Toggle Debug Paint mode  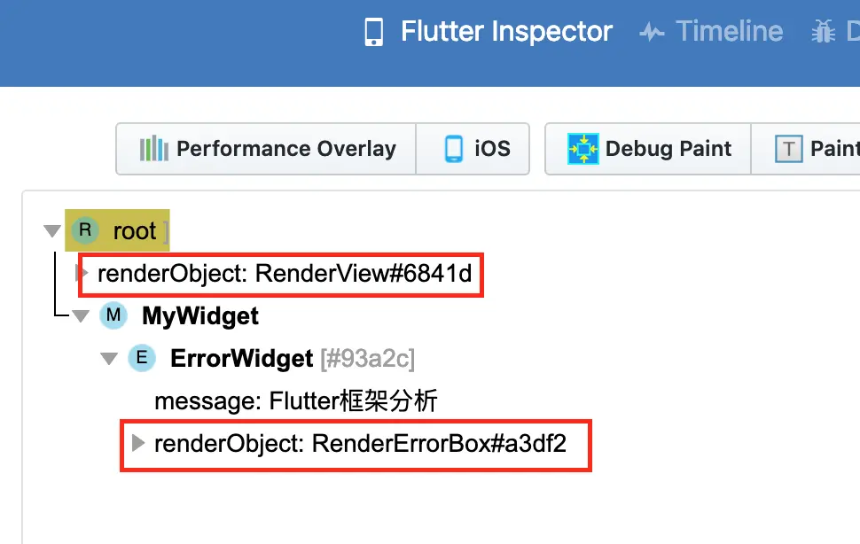click(x=650, y=149)
